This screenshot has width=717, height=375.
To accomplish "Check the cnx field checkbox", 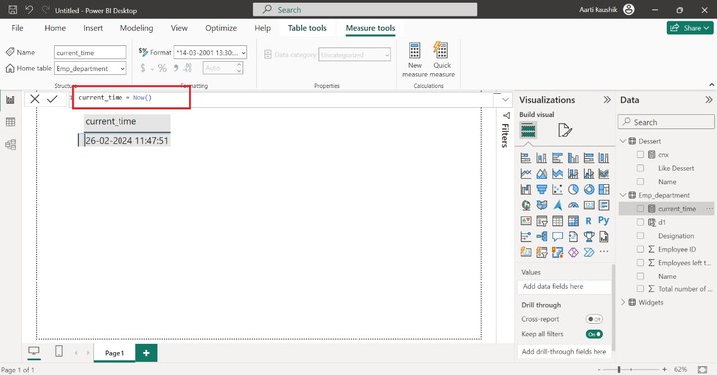I will point(640,155).
